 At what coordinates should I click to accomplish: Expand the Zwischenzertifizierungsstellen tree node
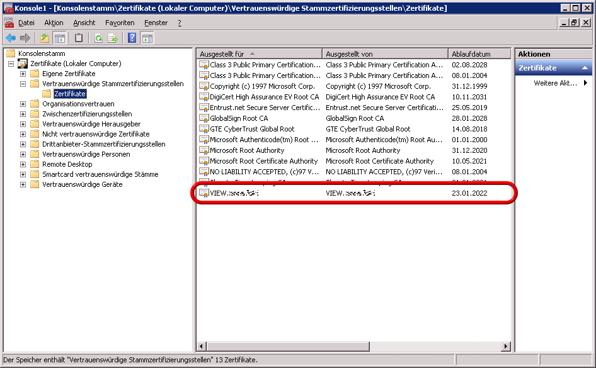(x=23, y=114)
